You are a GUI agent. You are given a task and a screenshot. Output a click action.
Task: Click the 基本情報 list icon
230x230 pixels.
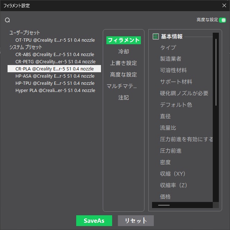156,36
